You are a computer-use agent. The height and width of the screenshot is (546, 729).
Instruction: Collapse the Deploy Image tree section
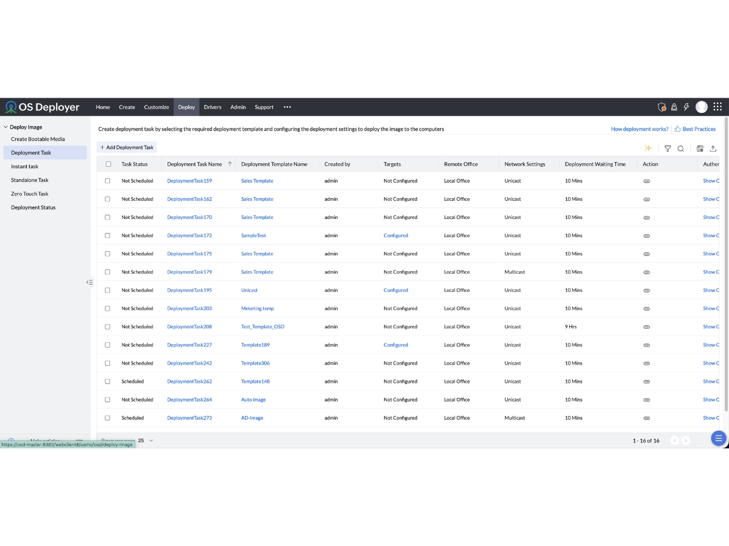pos(5,127)
